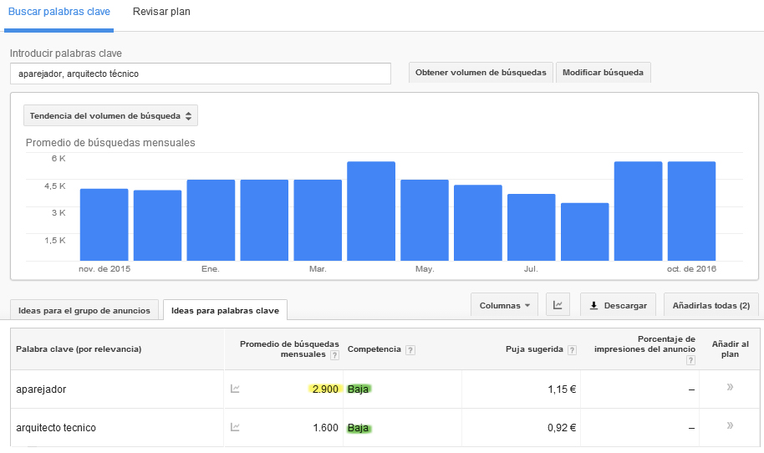Expand the Columnas dropdown
764x453 pixels.
pos(504,305)
